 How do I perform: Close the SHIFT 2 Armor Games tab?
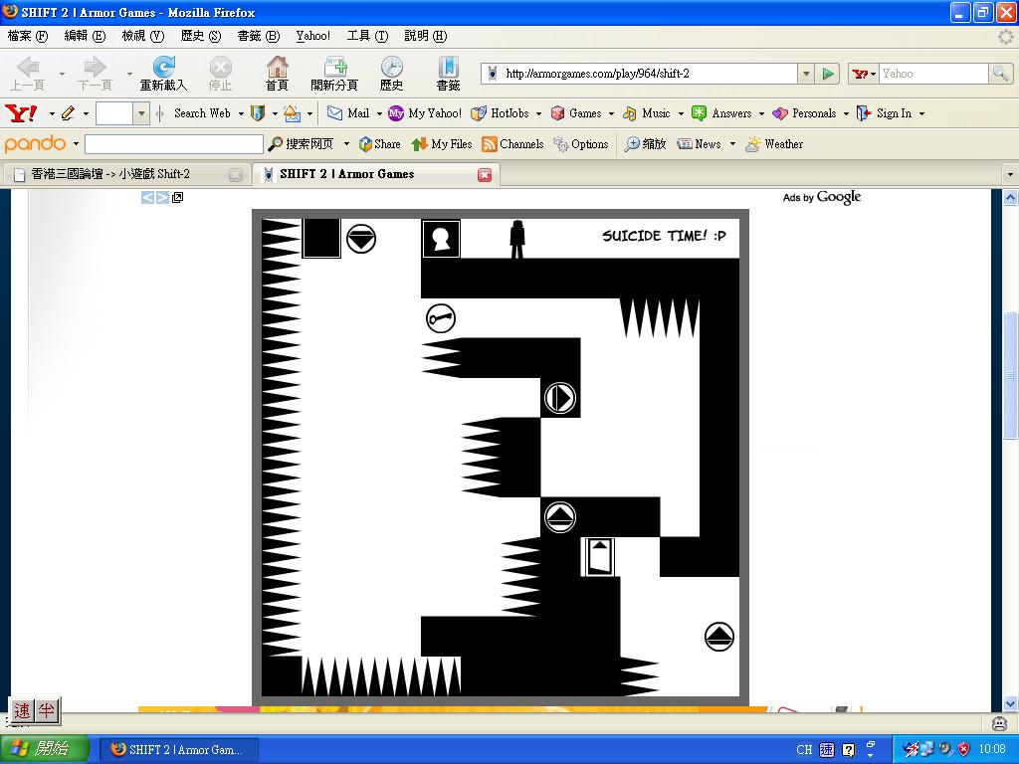pos(485,175)
